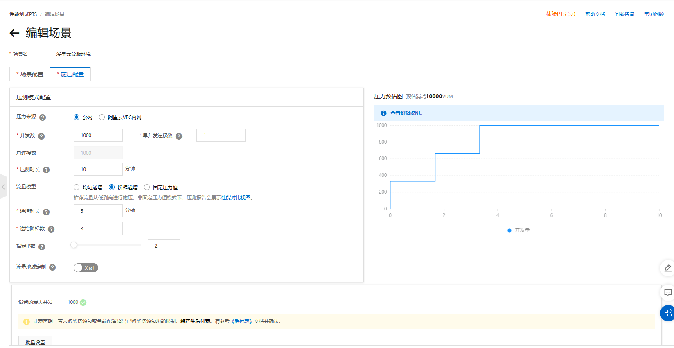Viewport: 674px width, 348px height.
Task: Toggle 并发量 legend dot in chart
Action: [509, 230]
